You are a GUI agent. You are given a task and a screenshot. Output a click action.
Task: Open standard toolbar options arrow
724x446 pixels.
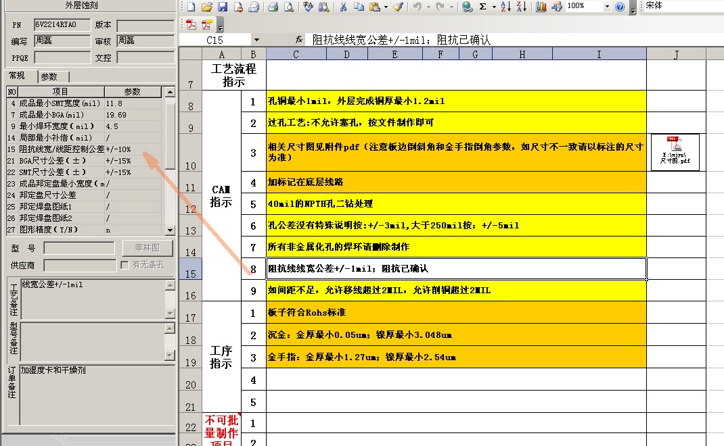pos(633,7)
